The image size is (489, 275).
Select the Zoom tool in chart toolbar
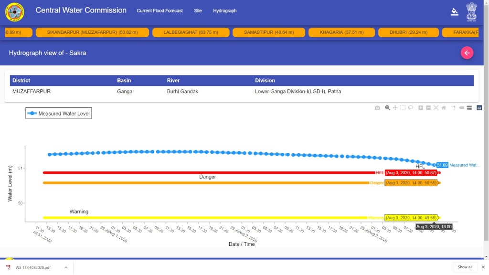387,108
